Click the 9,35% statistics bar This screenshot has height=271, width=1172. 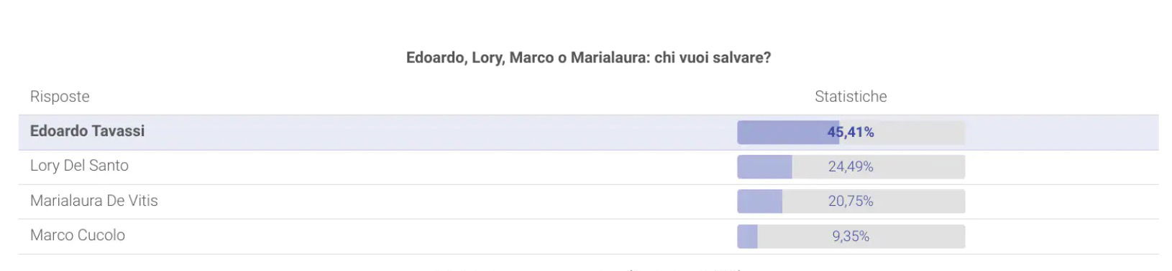pos(851,237)
